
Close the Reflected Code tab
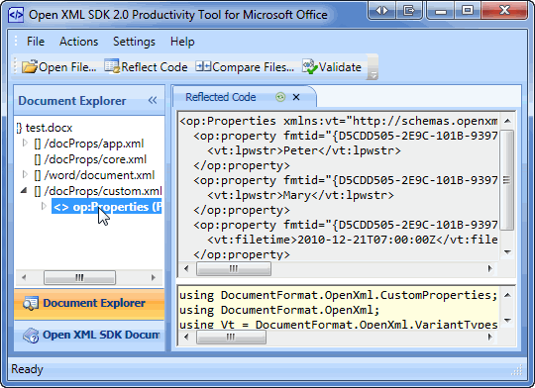(x=296, y=97)
